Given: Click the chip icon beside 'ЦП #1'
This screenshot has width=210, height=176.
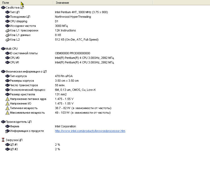Looking at the screenshot, I should [x=7, y=145].
